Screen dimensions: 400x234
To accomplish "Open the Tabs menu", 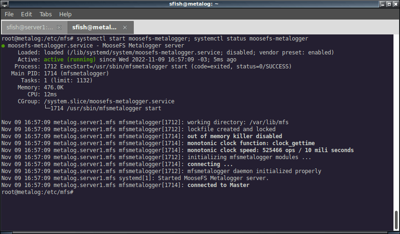I will point(45,14).
